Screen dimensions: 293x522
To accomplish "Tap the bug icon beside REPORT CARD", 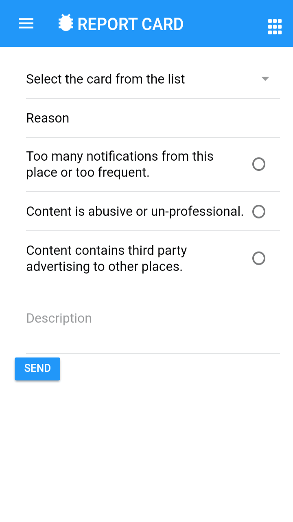I will click(66, 23).
